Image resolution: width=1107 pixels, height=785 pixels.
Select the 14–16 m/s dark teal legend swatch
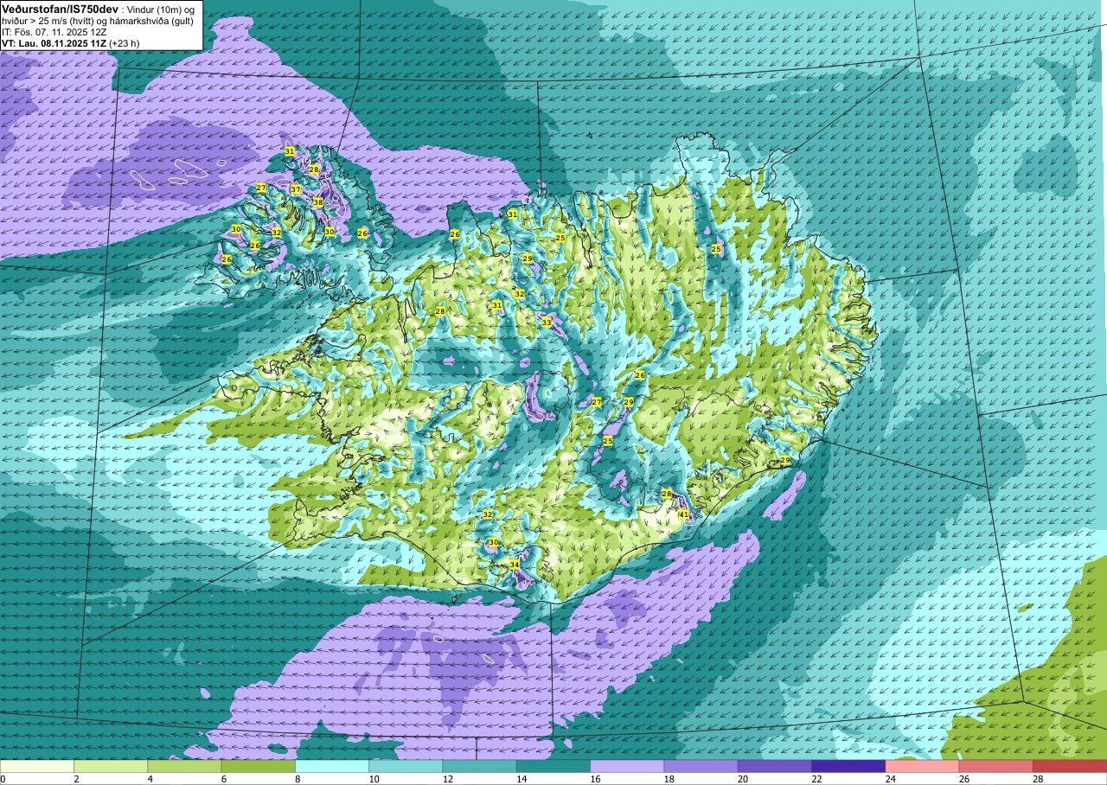[553, 766]
